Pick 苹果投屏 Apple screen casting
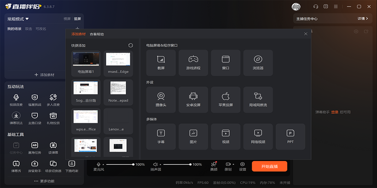This screenshot has height=188, width=377. [226, 100]
